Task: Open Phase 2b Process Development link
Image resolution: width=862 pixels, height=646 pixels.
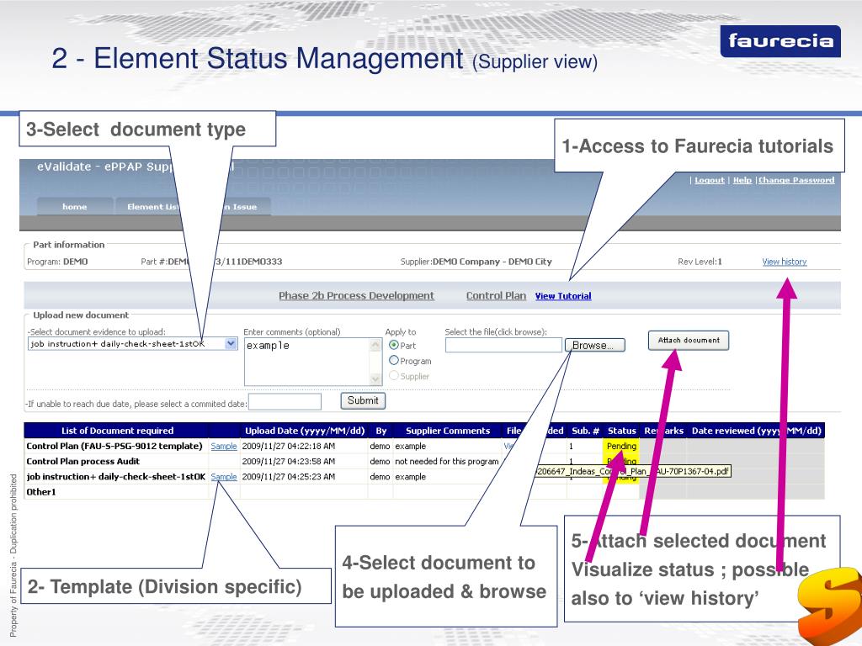Action: pos(356,295)
